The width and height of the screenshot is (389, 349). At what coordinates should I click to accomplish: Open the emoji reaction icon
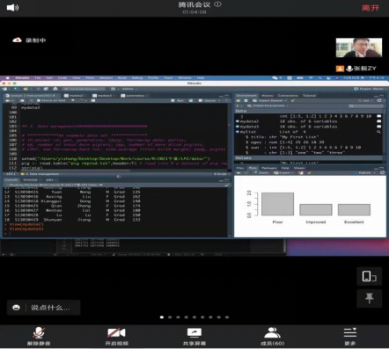click(x=16, y=308)
